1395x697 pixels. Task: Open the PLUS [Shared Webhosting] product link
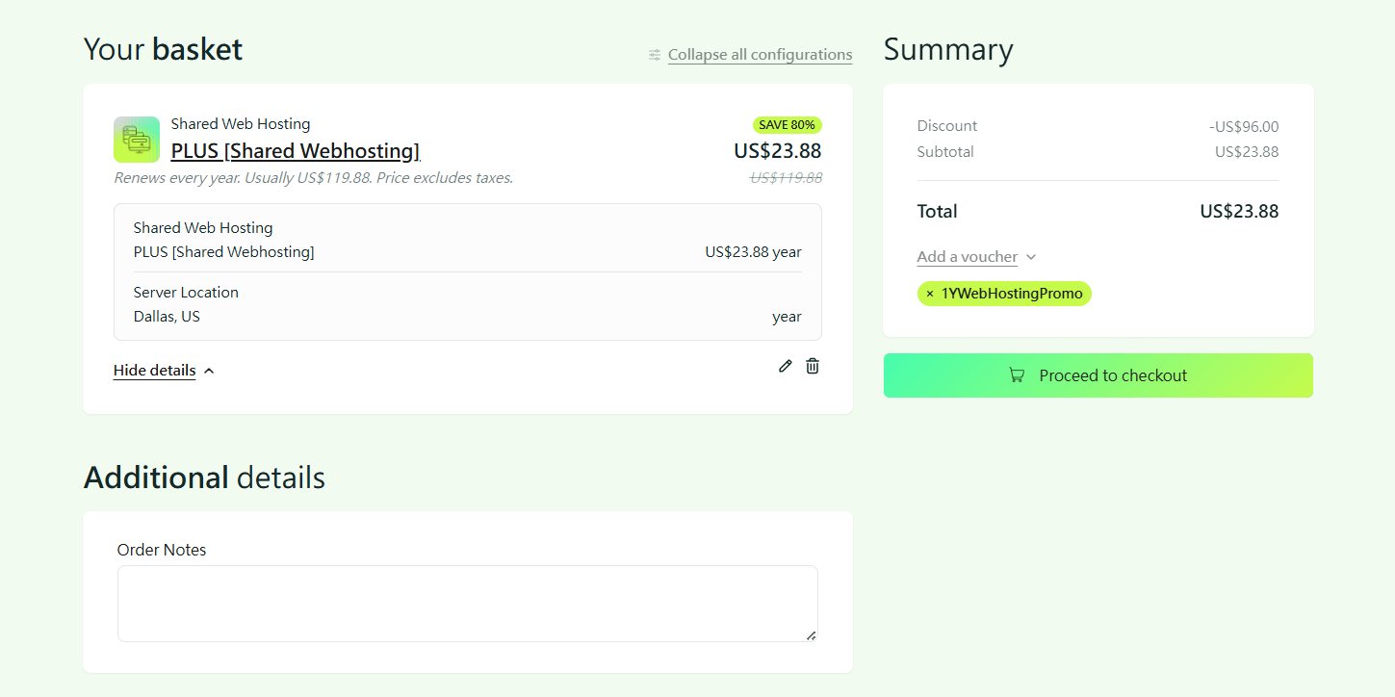coord(295,151)
